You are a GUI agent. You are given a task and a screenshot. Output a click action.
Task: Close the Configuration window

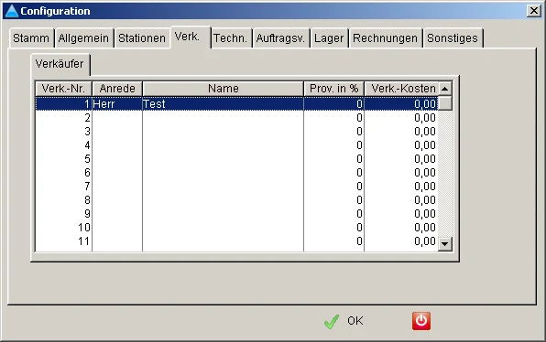533,11
